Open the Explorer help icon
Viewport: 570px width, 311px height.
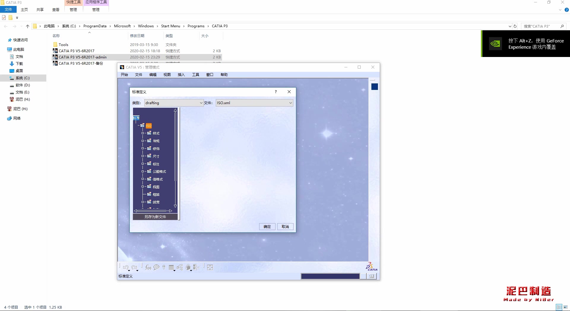[x=566, y=10]
